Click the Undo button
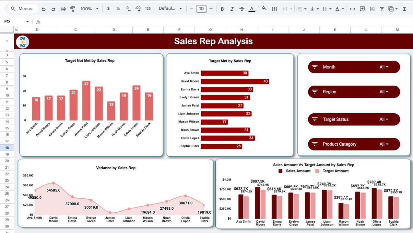 coord(44,9)
